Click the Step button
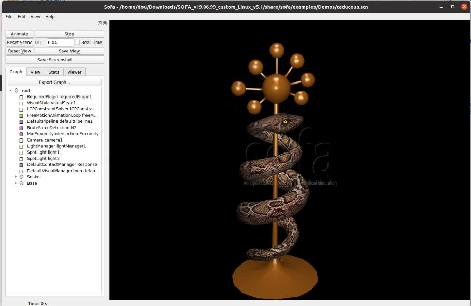Screen dimensions: 471x306 (69, 34)
